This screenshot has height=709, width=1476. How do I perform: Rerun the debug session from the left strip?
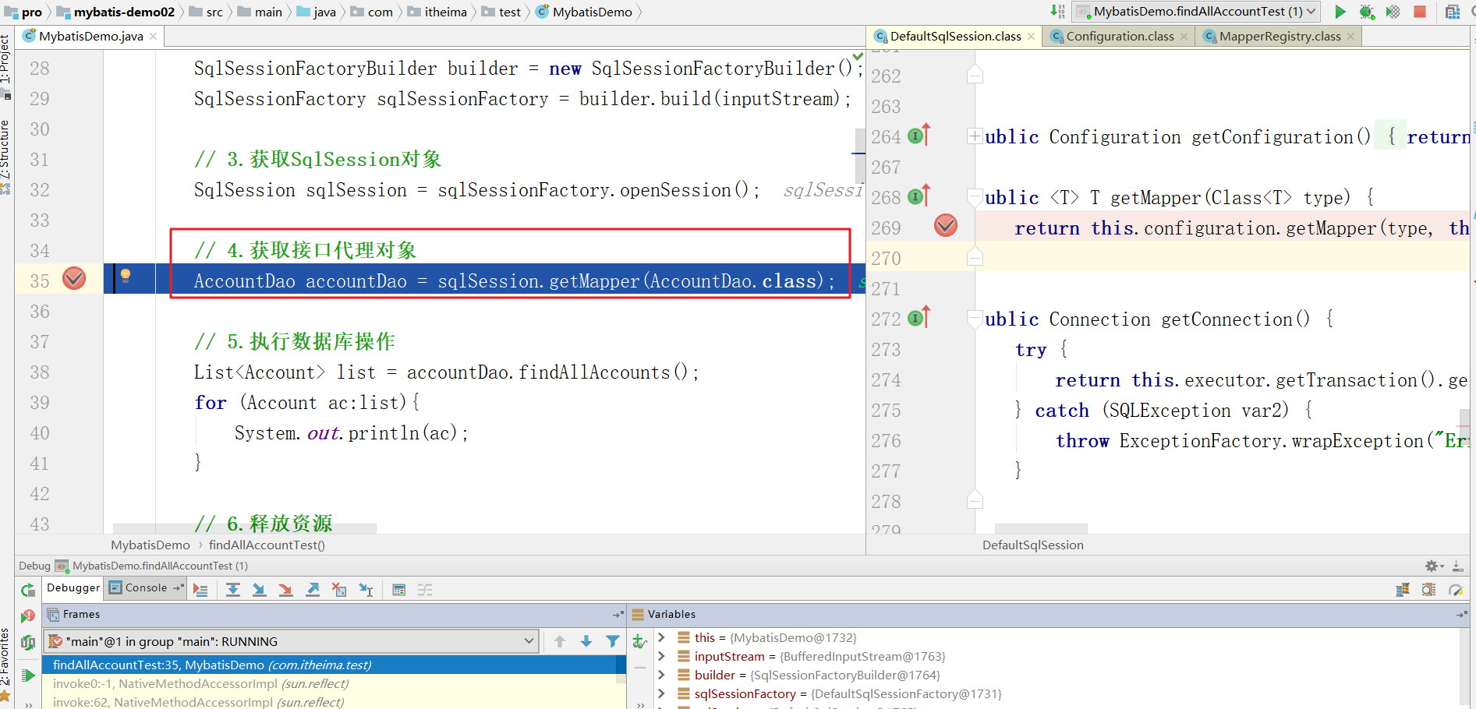coord(28,590)
